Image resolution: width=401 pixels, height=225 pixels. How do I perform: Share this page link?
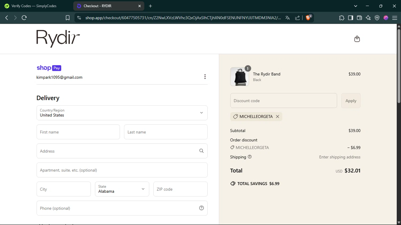pos(297,18)
